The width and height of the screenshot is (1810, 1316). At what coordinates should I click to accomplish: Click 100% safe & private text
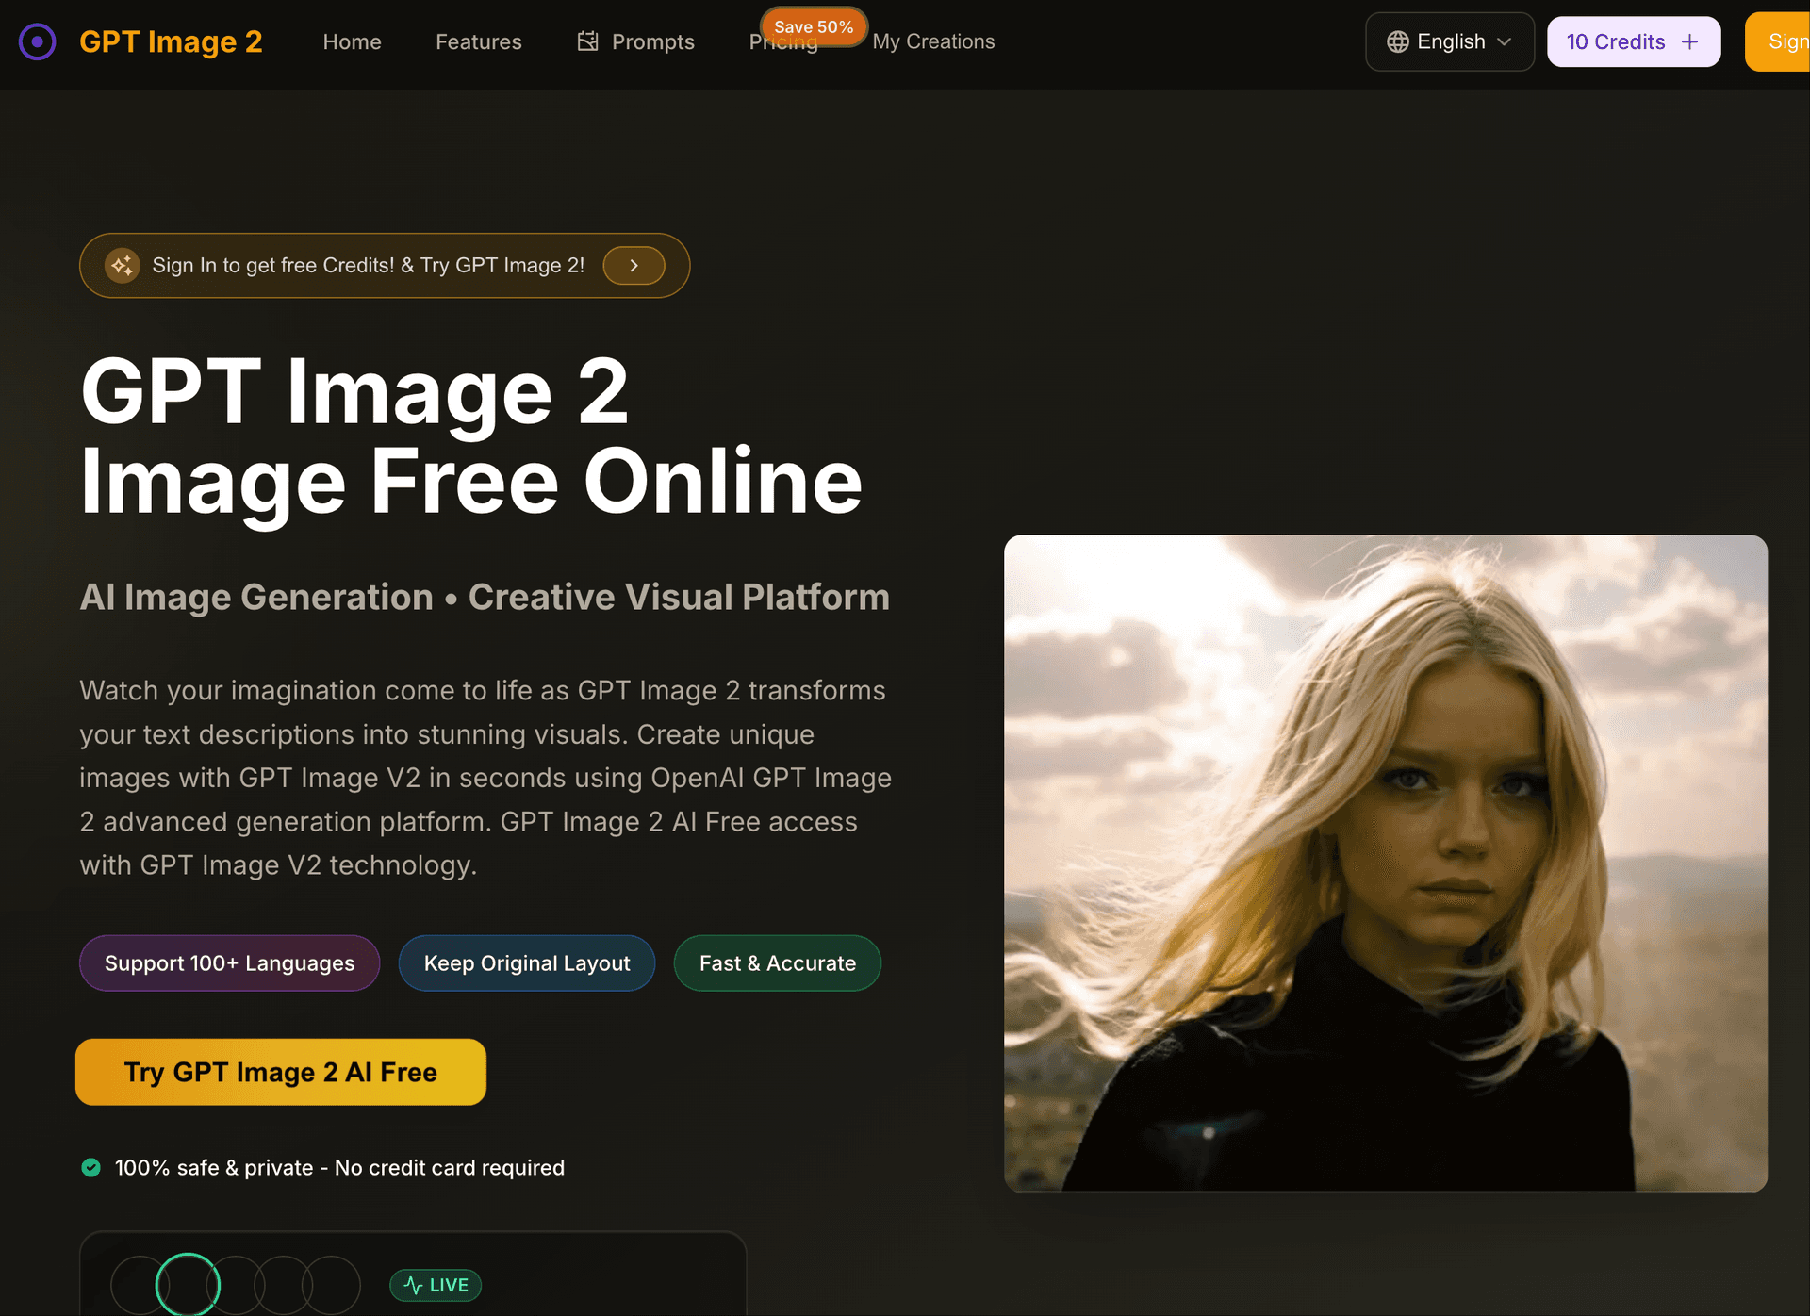[x=339, y=1168]
